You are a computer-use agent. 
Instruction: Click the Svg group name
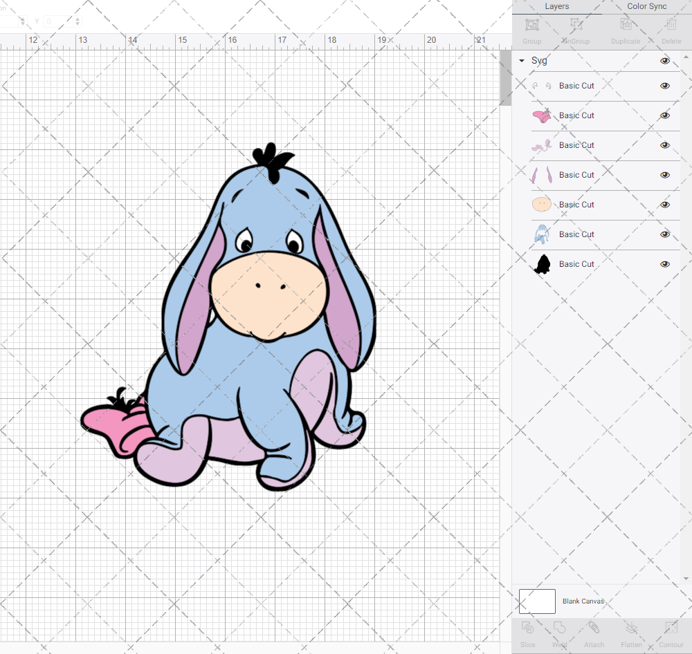(539, 60)
